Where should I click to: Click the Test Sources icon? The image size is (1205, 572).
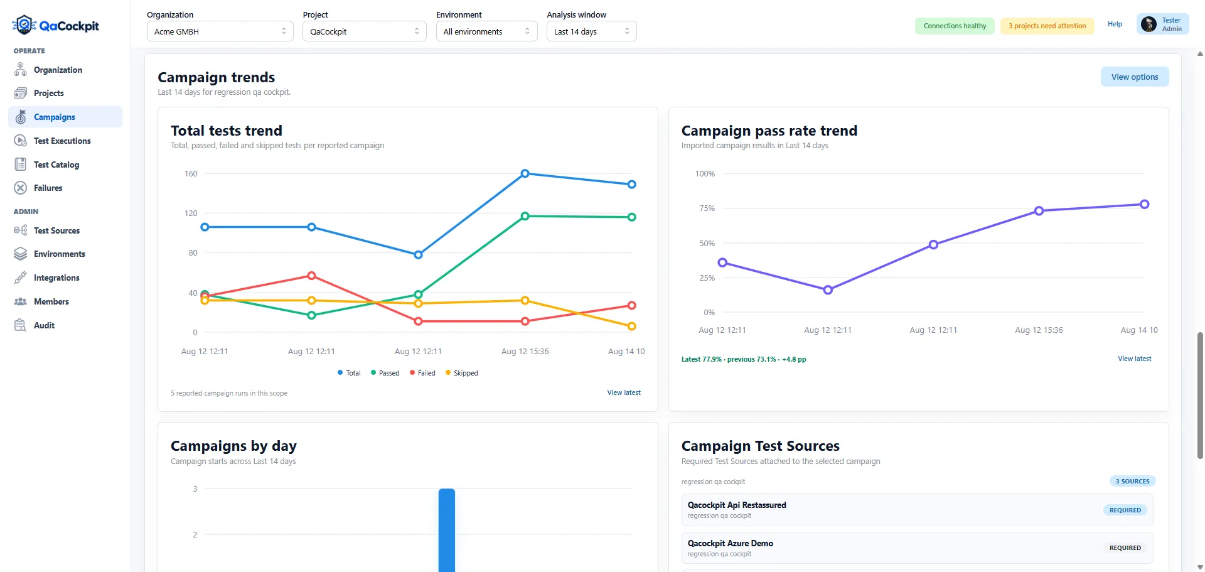click(x=21, y=230)
